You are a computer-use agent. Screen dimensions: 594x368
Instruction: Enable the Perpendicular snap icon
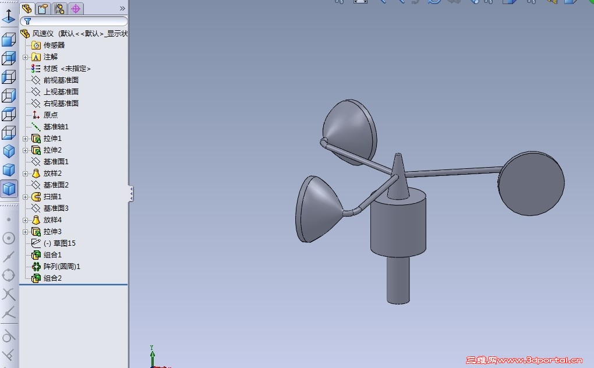(x=9, y=355)
